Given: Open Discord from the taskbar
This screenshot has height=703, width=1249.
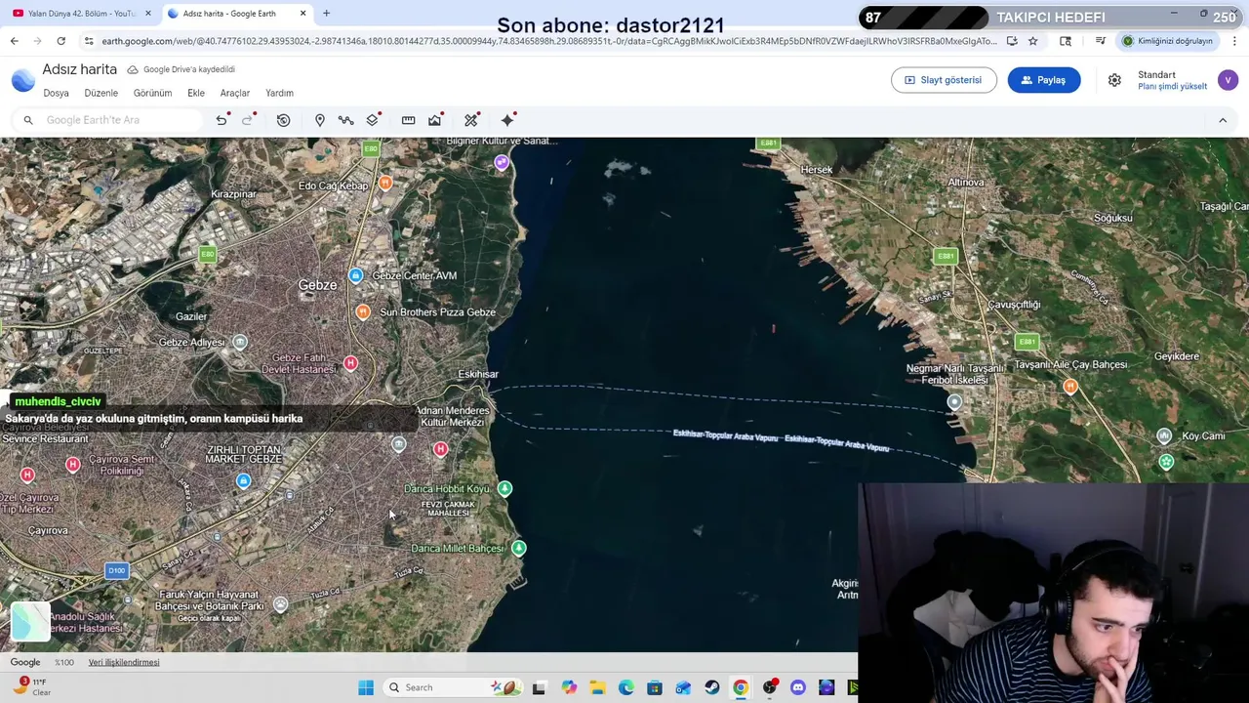Looking at the screenshot, I should coord(798,687).
